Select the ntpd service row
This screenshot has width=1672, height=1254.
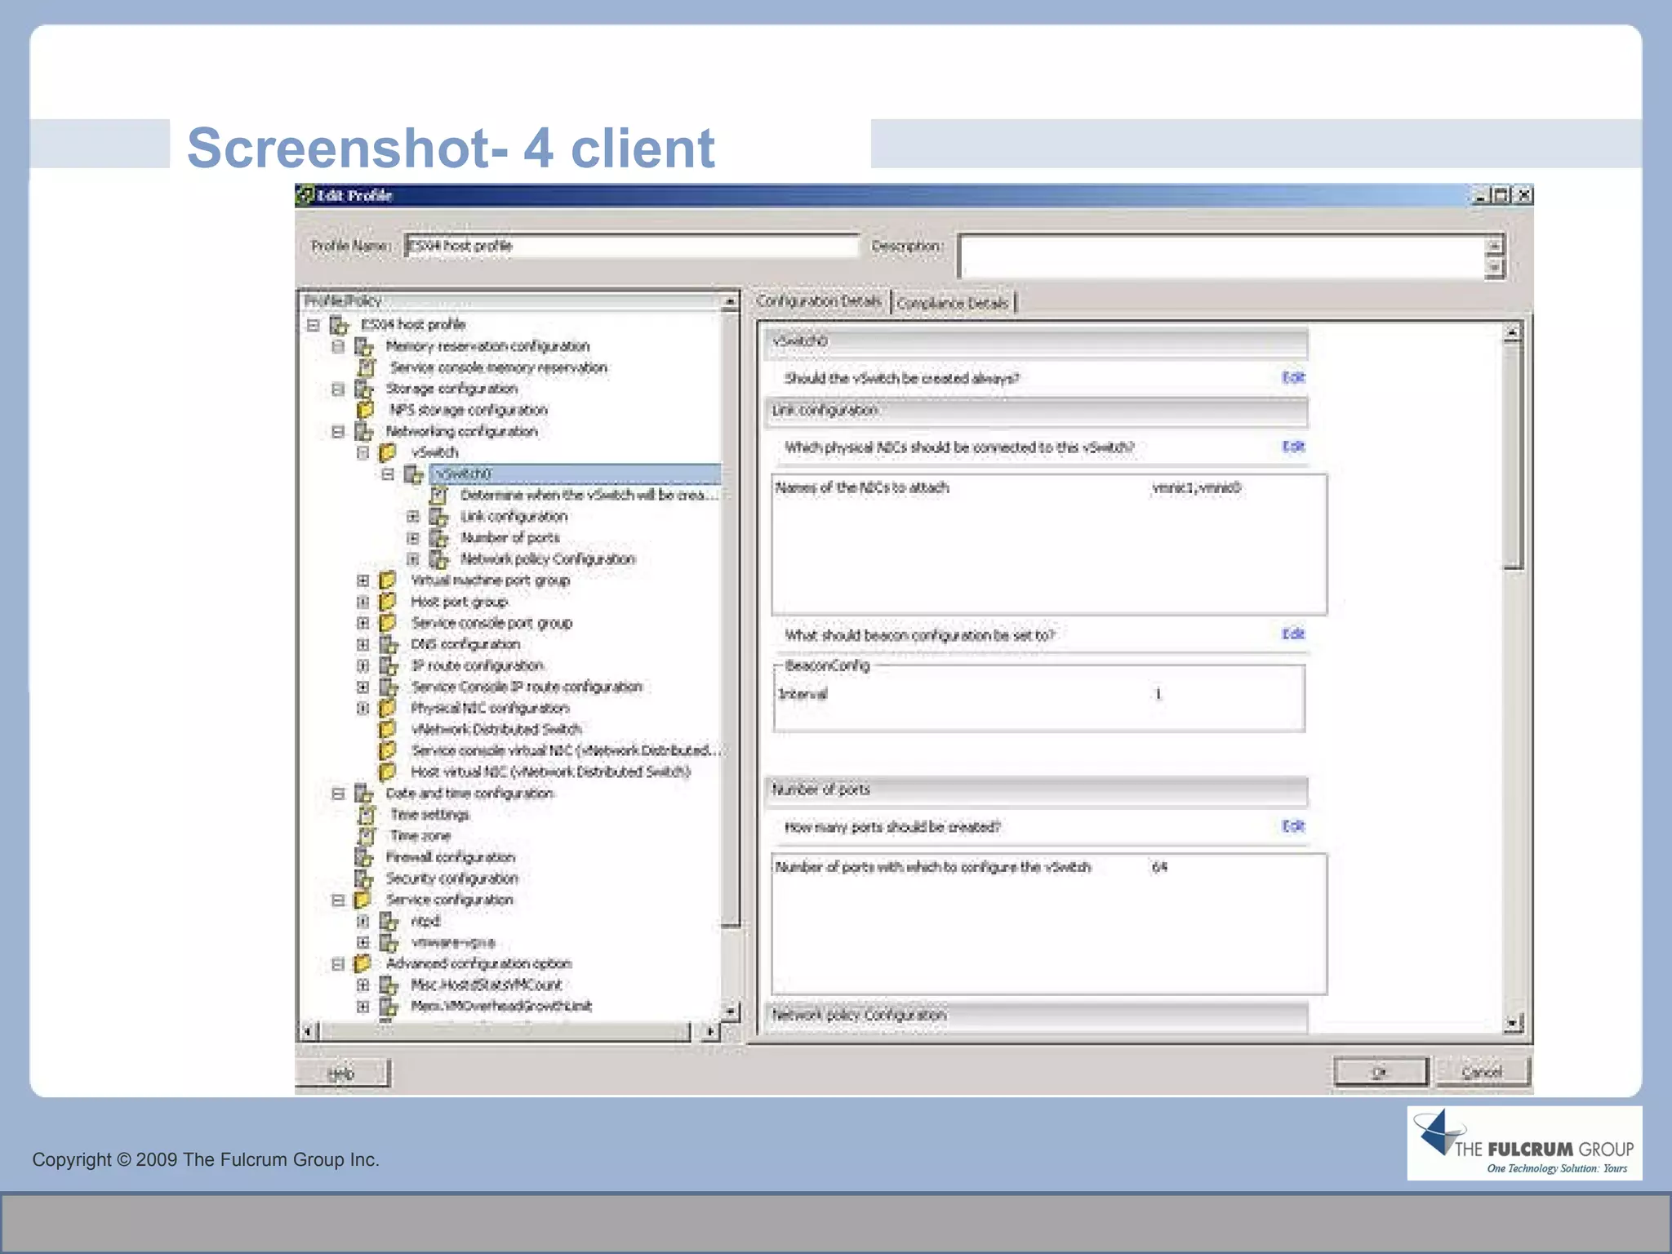pyautogui.click(x=425, y=921)
